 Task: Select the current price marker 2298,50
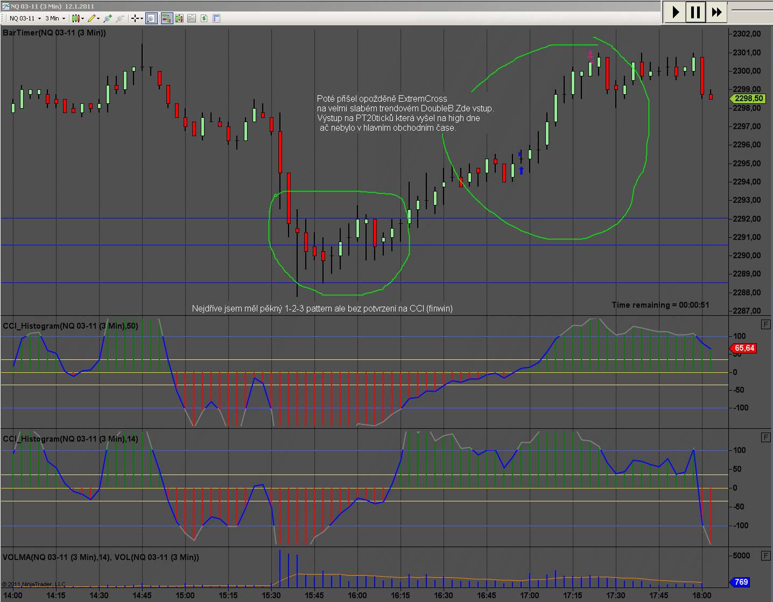click(x=748, y=98)
